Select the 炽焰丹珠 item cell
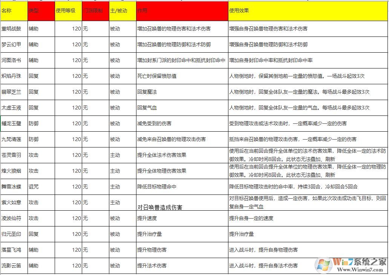The height and width of the screenshot is (275, 389). coord(13,76)
